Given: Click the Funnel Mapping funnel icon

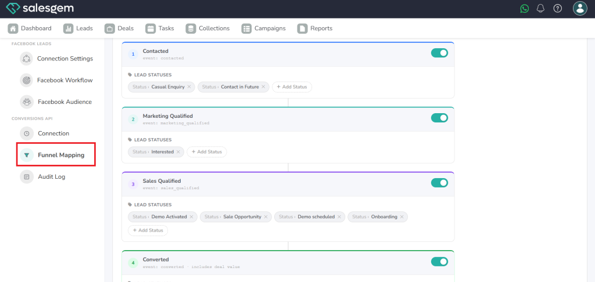Looking at the screenshot, I should point(27,155).
